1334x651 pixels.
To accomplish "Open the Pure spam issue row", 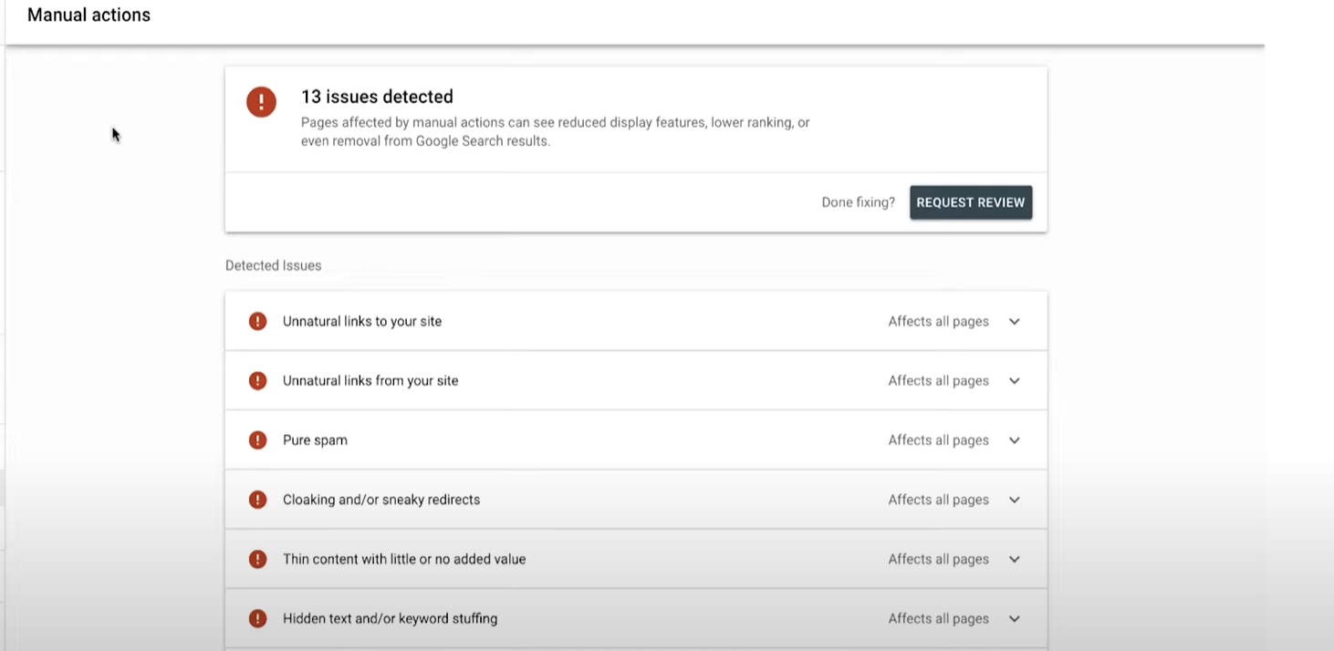I will [315, 439].
